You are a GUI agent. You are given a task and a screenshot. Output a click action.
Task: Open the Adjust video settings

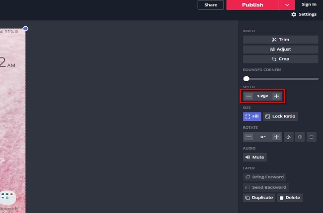pos(280,50)
